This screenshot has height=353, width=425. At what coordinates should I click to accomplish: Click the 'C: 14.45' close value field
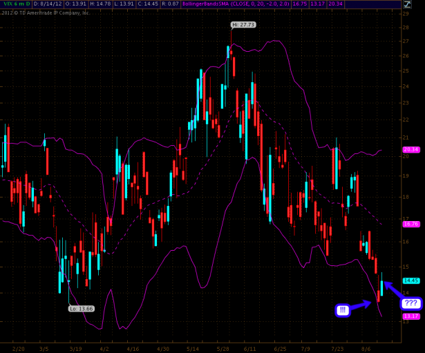(149, 3)
